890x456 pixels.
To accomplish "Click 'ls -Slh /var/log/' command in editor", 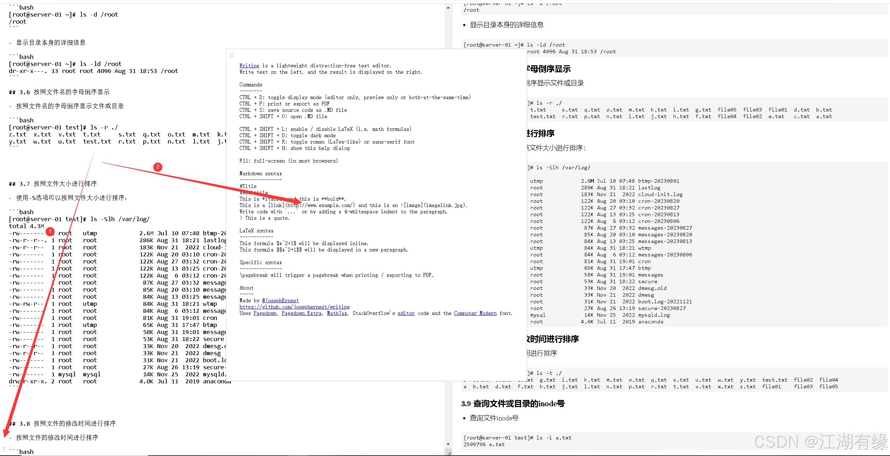I will tap(120, 219).
